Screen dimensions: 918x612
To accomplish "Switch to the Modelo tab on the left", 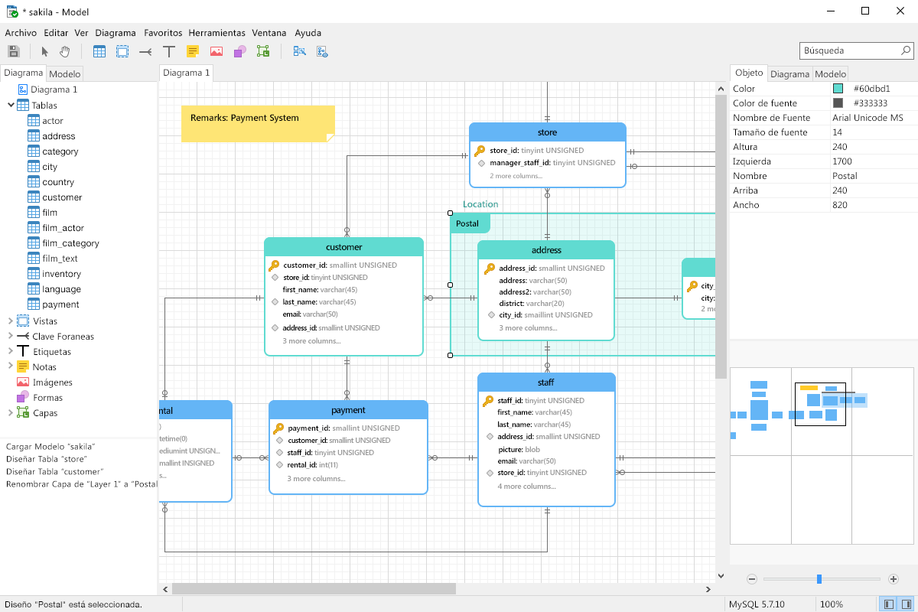I will pos(65,73).
